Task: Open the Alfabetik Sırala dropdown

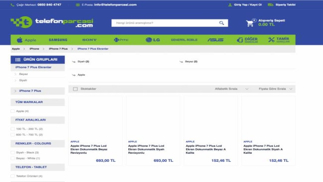Action: 231,89
